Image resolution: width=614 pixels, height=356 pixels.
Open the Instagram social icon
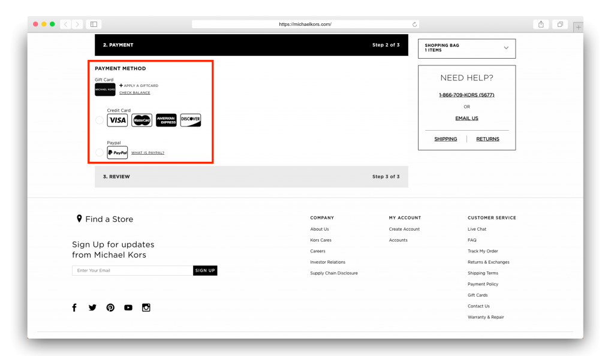(146, 307)
